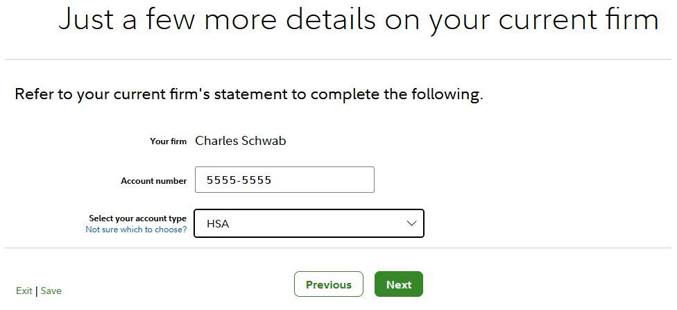
Task: Expand account type list via chevron arrow
Action: [411, 223]
